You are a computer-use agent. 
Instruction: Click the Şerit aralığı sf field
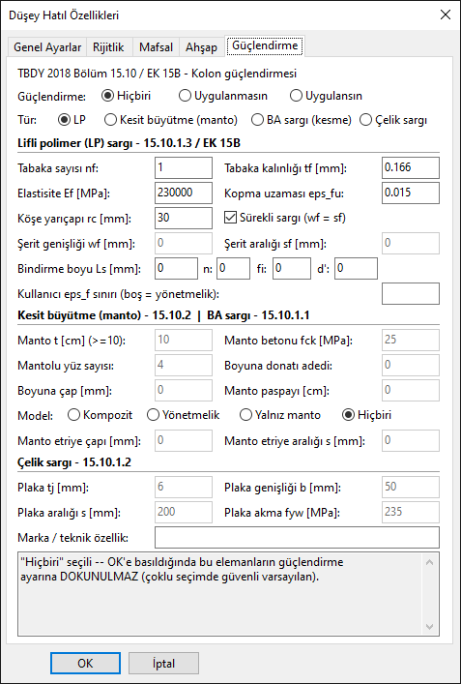click(411, 243)
